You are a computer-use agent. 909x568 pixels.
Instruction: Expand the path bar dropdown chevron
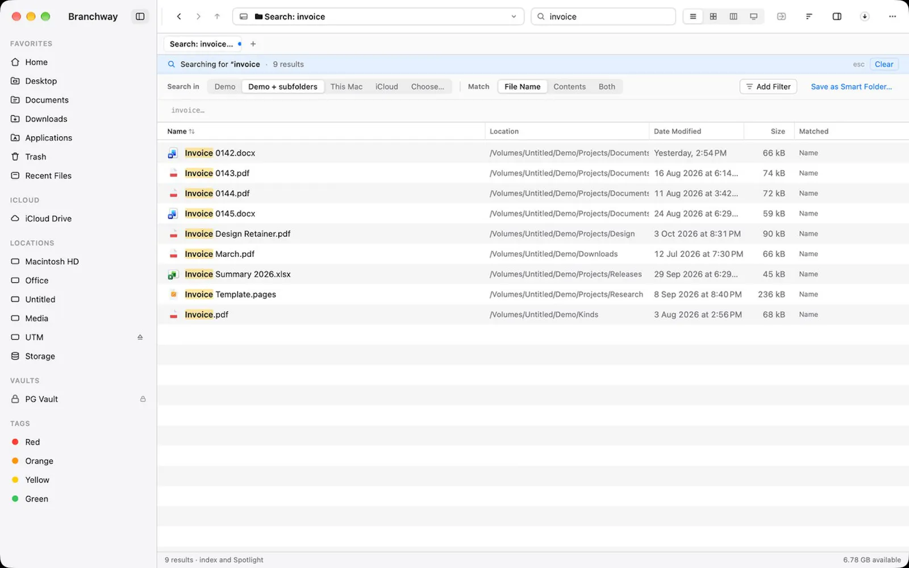pyautogui.click(x=514, y=16)
